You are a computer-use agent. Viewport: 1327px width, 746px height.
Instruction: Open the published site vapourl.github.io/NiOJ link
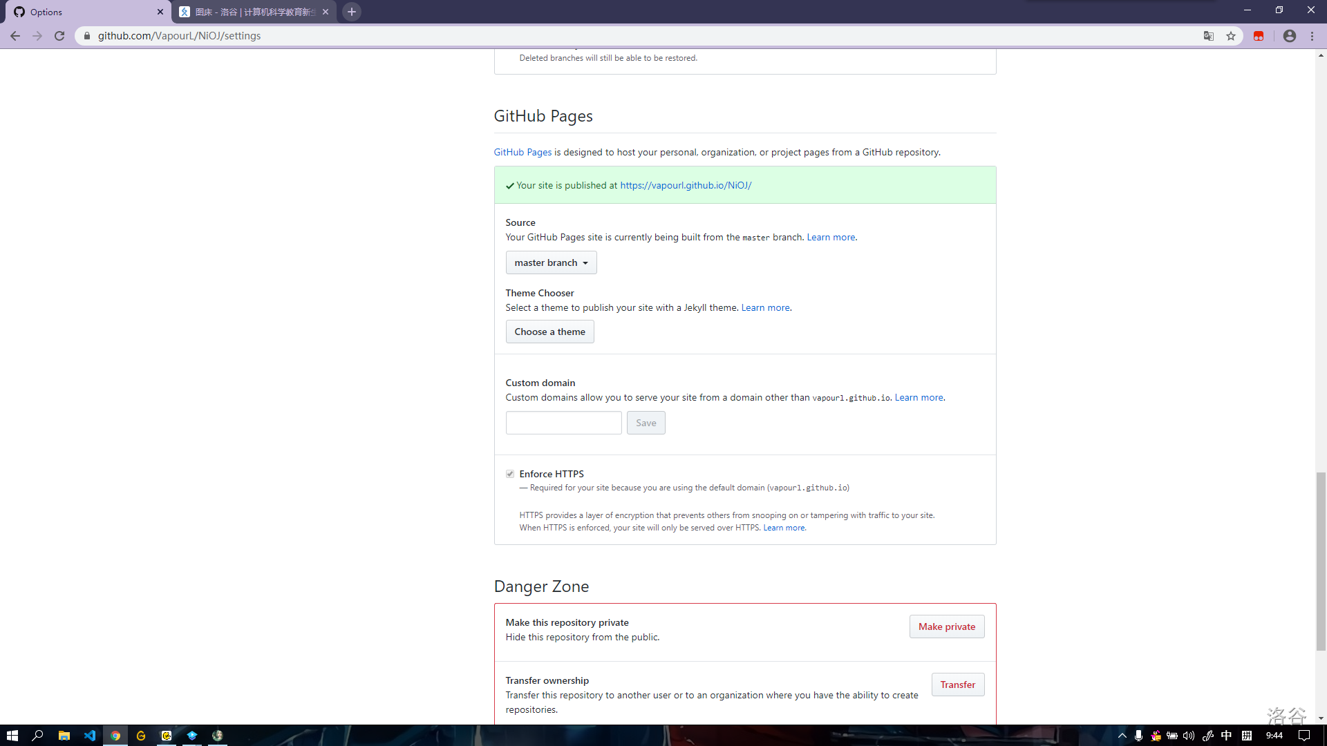coord(686,185)
